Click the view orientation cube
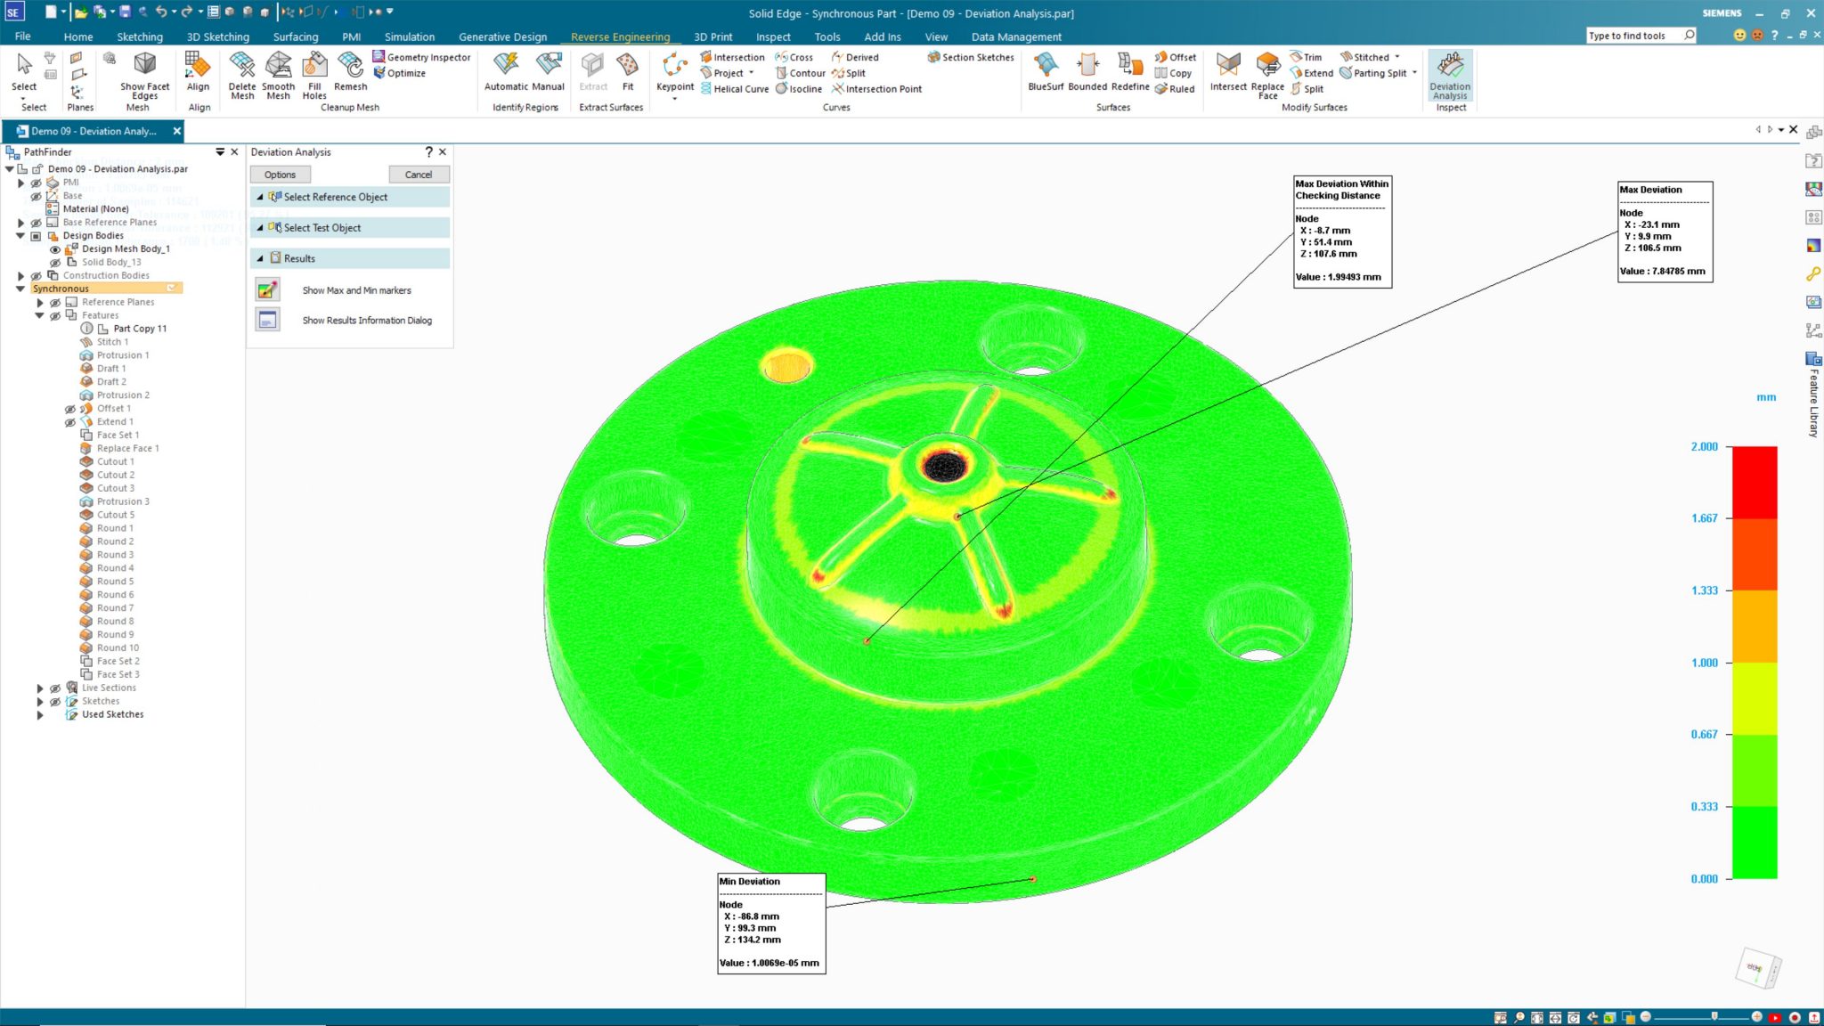 (1757, 968)
